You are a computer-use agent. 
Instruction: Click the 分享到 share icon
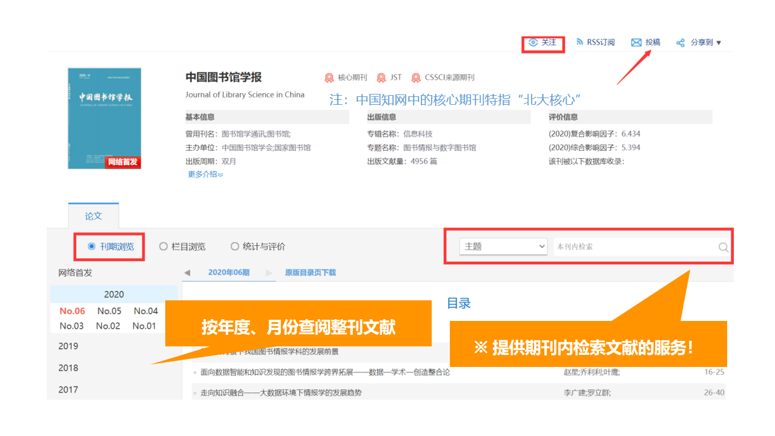point(681,43)
